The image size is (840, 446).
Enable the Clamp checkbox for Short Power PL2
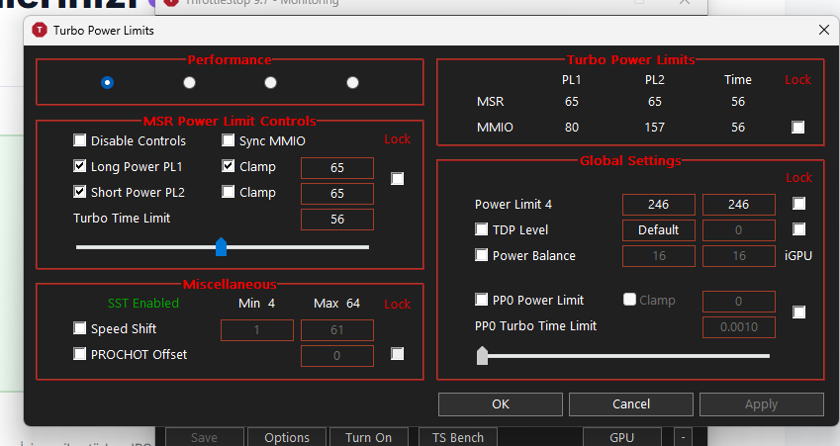(x=229, y=192)
